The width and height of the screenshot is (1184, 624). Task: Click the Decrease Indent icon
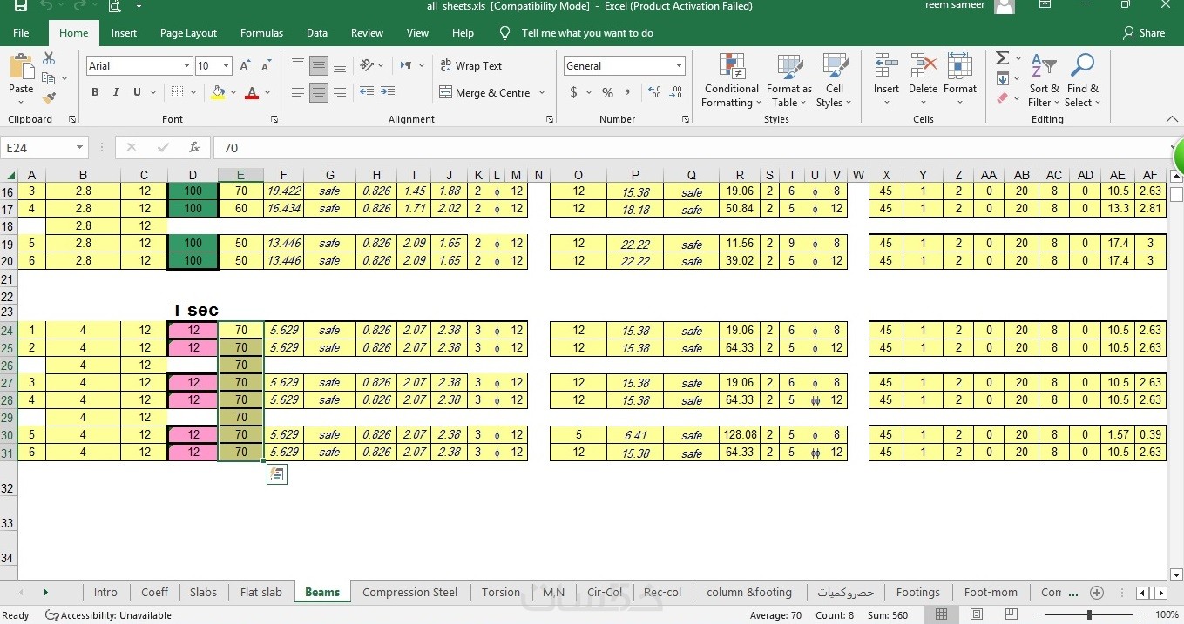367,92
